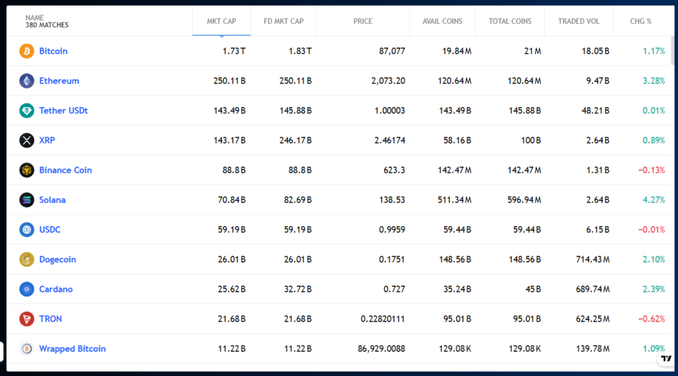
Task: Click the Solana logo icon
Action: [x=26, y=200]
